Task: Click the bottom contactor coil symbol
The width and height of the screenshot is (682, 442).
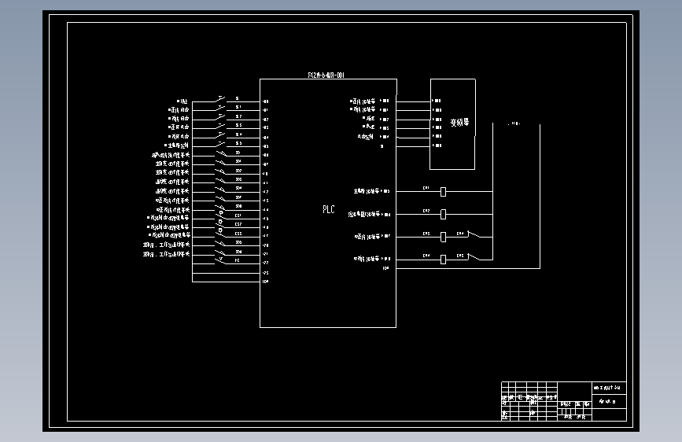Action: click(443, 260)
